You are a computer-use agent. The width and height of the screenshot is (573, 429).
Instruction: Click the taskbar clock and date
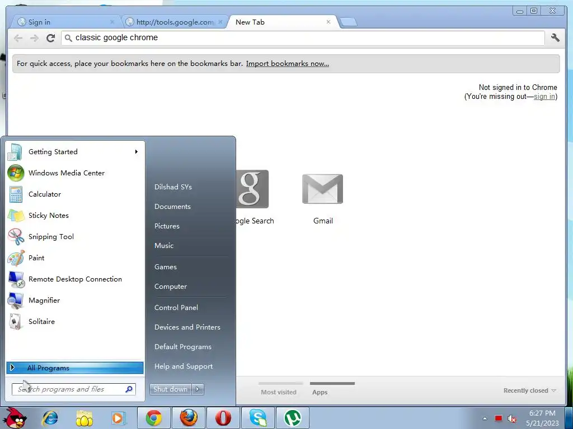[x=542, y=418]
